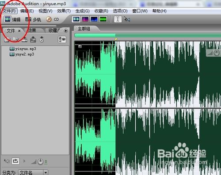The height and width of the screenshot is (175, 221).
Task: Click the yellow playhead marker above waveform
Action: [116, 39]
